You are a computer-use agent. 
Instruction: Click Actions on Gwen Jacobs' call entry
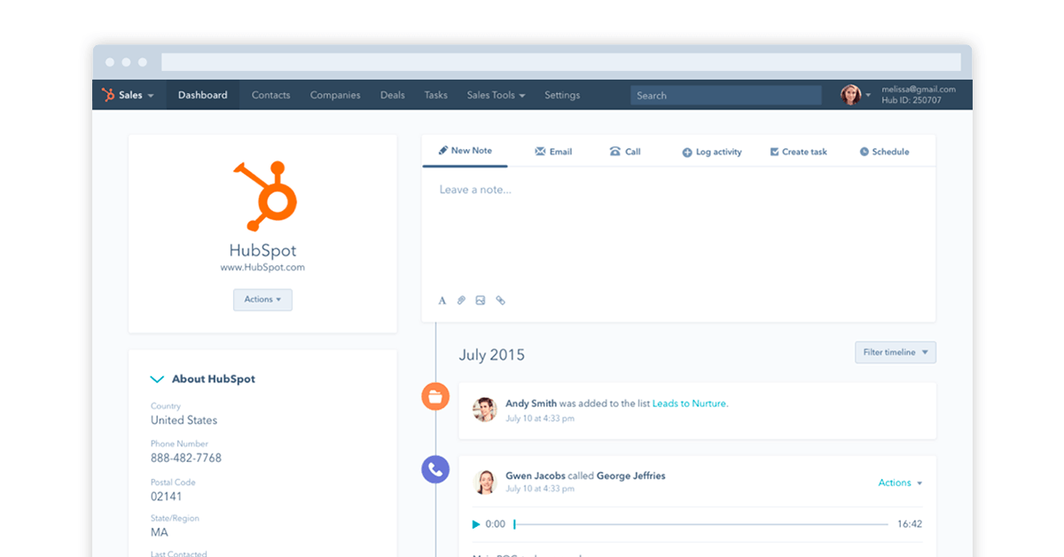[x=899, y=482]
